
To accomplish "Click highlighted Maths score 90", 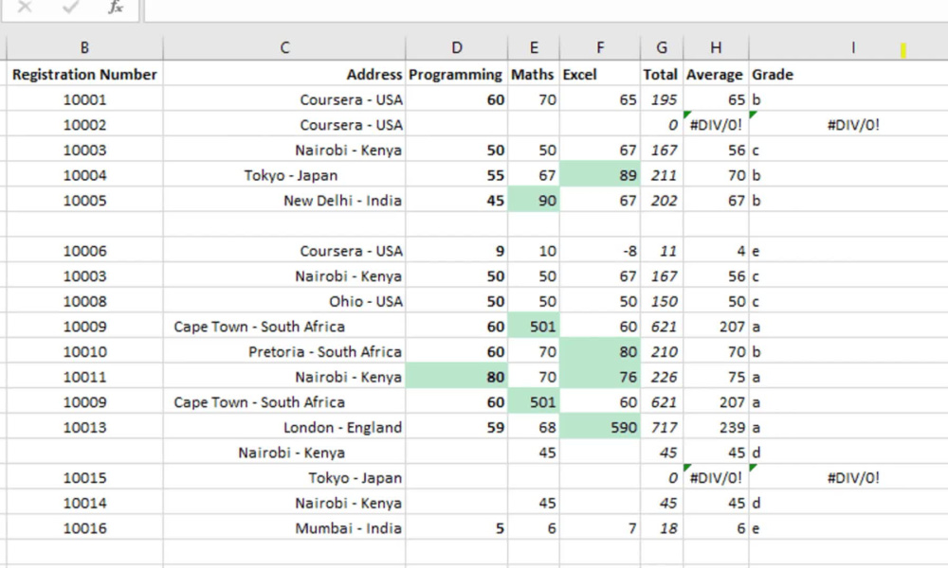I will coord(534,201).
